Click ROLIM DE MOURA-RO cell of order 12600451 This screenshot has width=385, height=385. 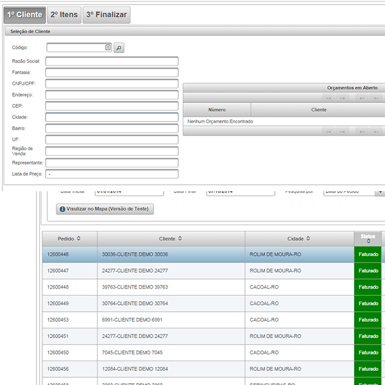coord(299,336)
